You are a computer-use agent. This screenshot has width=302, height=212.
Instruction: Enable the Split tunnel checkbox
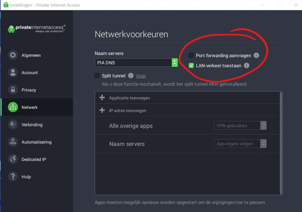(97, 76)
